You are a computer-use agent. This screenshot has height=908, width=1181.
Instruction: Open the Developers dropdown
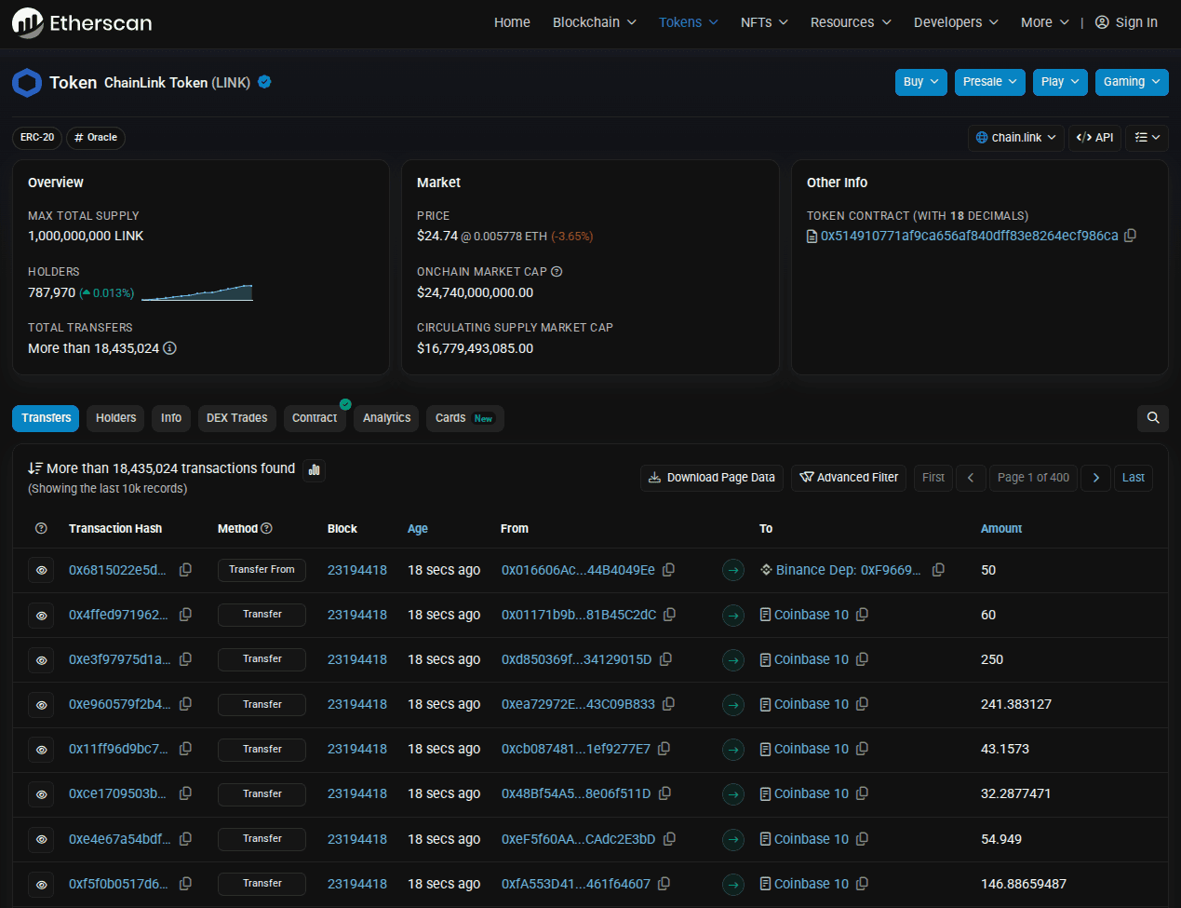coord(956,22)
